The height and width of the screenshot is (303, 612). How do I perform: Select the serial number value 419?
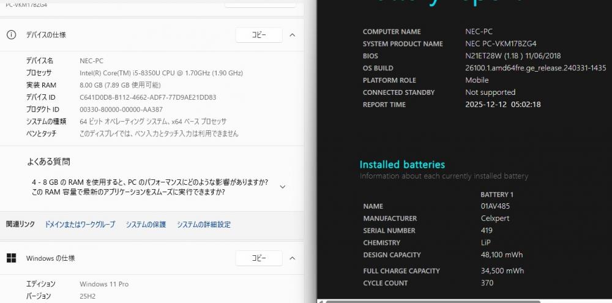[487, 230]
